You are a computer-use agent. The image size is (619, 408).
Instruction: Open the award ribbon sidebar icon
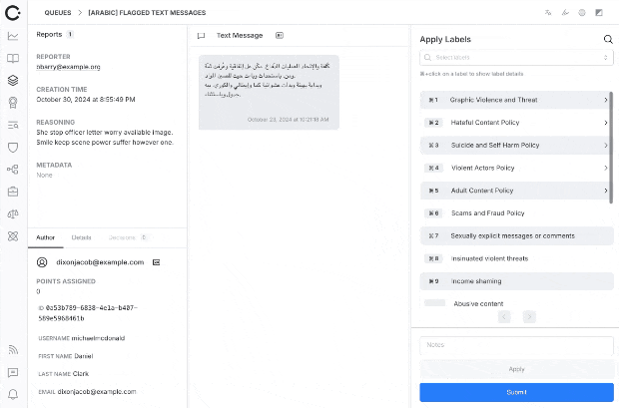click(x=13, y=103)
